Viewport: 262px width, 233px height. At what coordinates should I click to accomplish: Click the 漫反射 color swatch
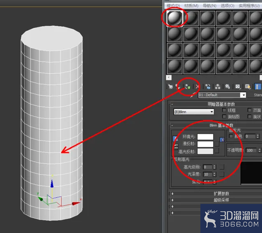point(205,144)
